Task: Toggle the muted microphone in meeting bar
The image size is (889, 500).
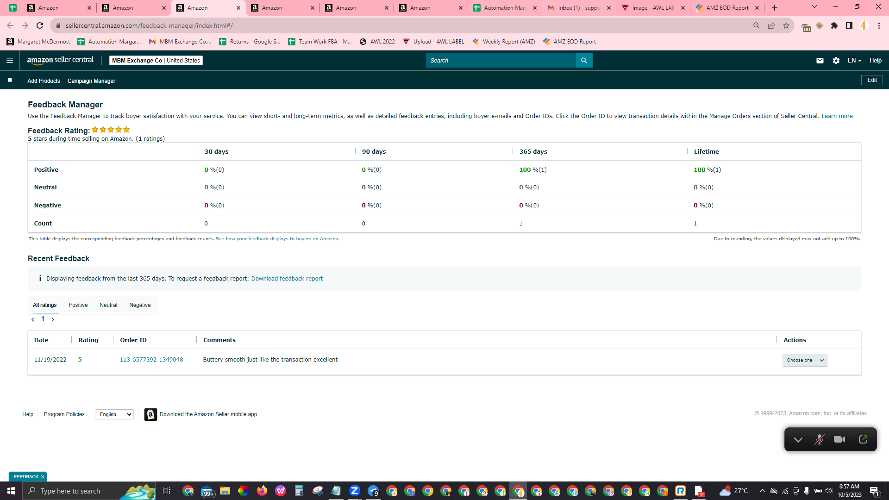Action: [819, 439]
